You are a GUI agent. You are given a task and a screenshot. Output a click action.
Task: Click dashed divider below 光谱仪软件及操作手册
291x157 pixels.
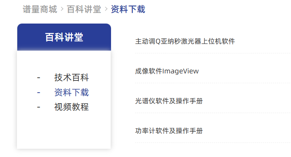point(212,113)
